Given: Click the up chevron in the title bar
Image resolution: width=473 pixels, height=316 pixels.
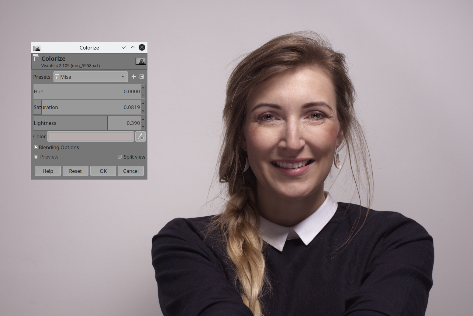Looking at the screenshot, I should (133, 47).
